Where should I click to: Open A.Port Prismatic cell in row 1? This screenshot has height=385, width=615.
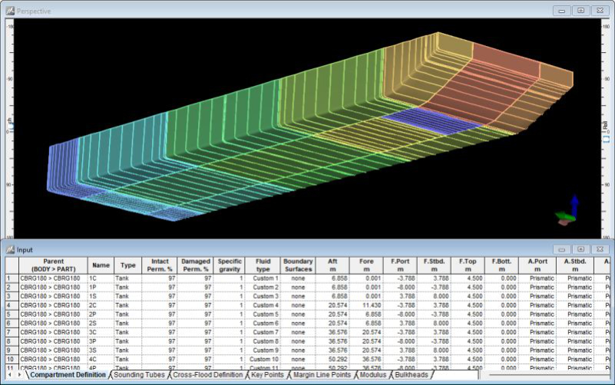541,278
